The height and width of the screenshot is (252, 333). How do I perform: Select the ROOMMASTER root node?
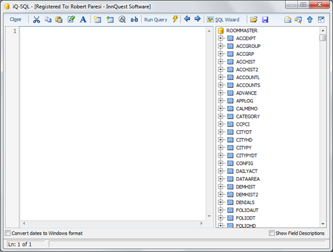pyautogui.click(x=242, y=31)
